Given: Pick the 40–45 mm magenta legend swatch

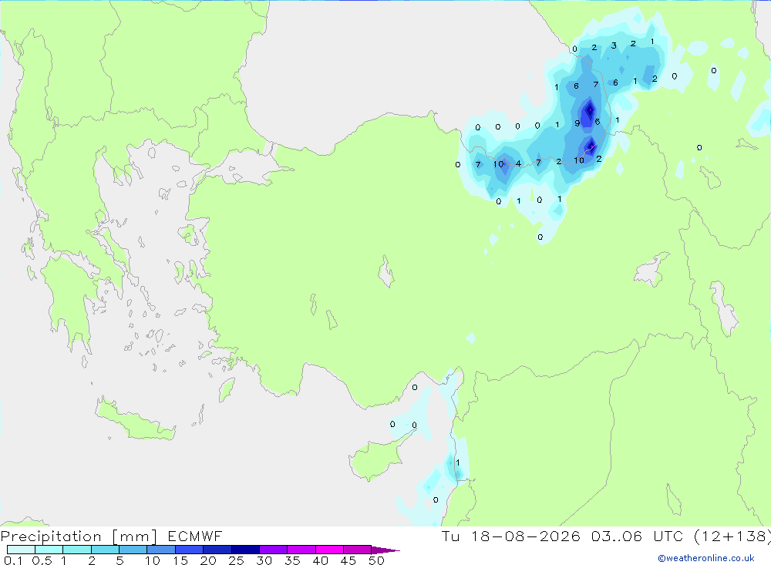Looking at the screenshot, I should coord(329,550).
